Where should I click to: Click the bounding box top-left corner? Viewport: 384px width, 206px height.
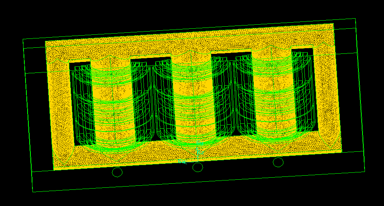(x=23, y=39)
